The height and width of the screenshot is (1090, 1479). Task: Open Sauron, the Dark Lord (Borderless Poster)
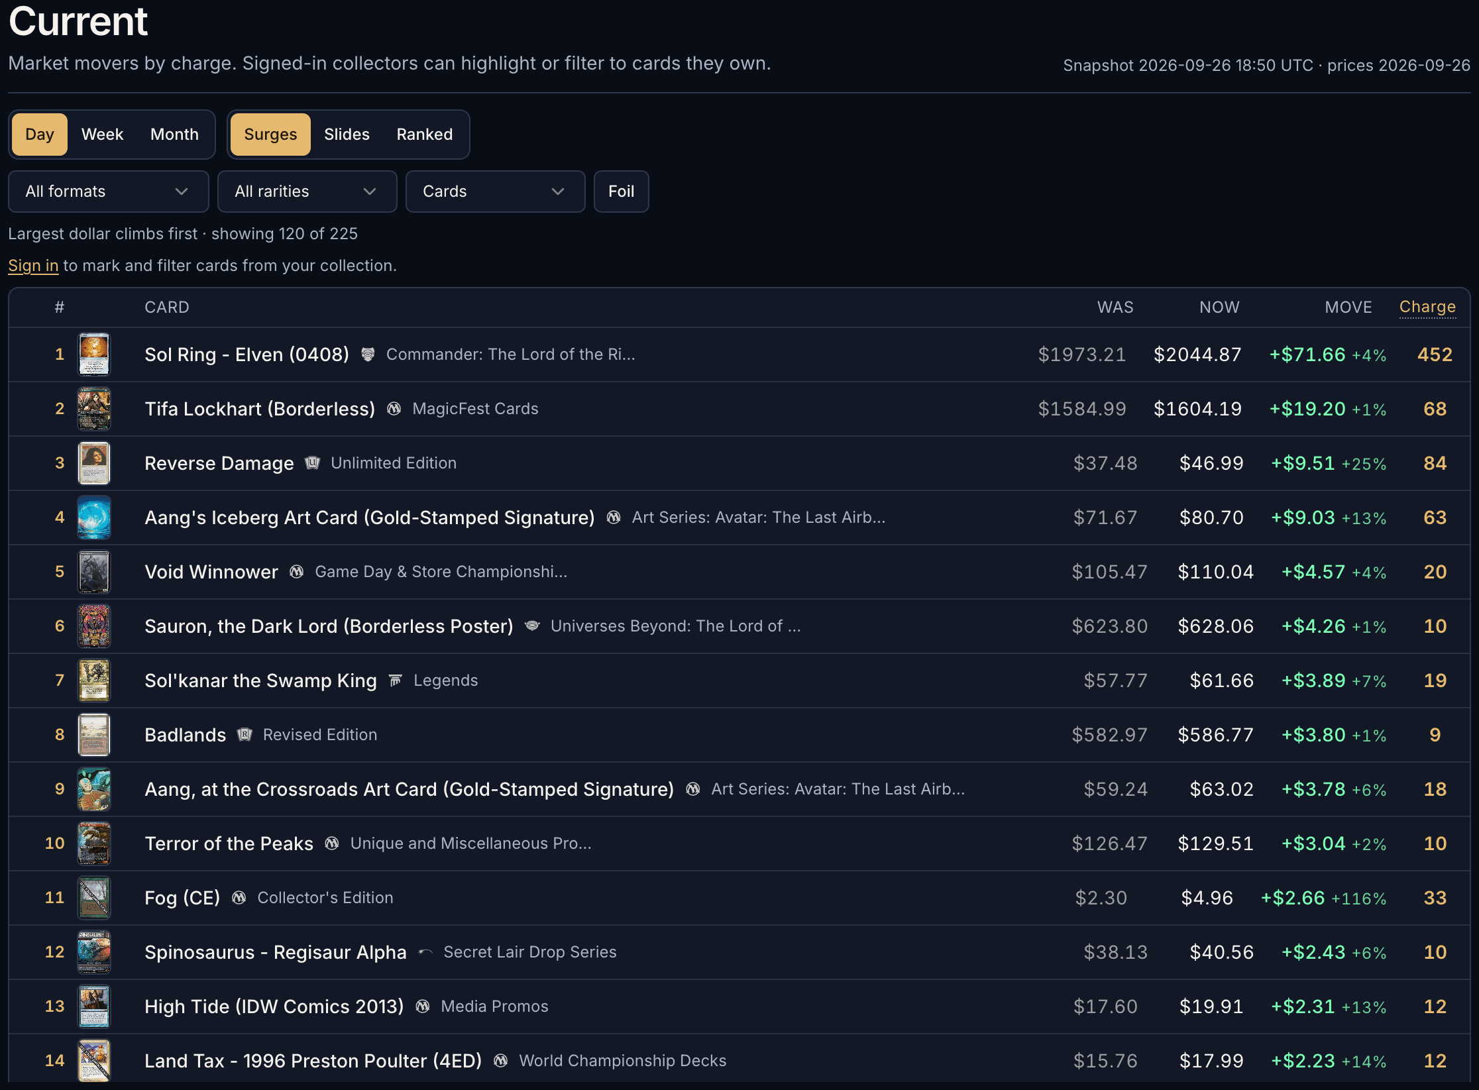pyautogui.click(x=329, y=626)
